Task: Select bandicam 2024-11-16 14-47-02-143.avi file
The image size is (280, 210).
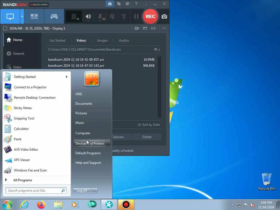Action: (101, 66)
